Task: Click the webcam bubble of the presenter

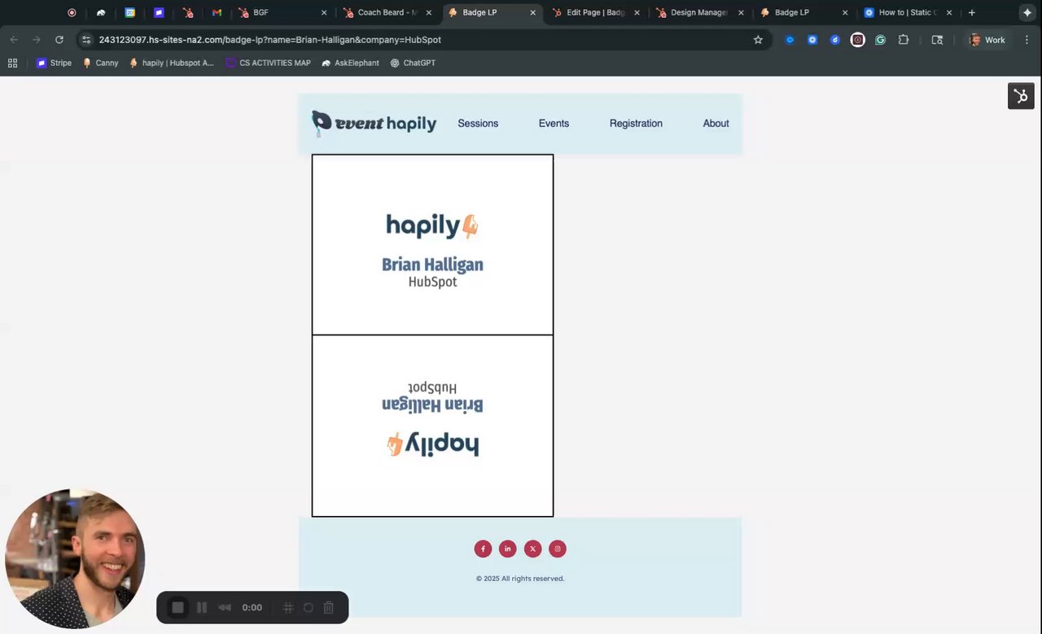Action: point(75,558)
